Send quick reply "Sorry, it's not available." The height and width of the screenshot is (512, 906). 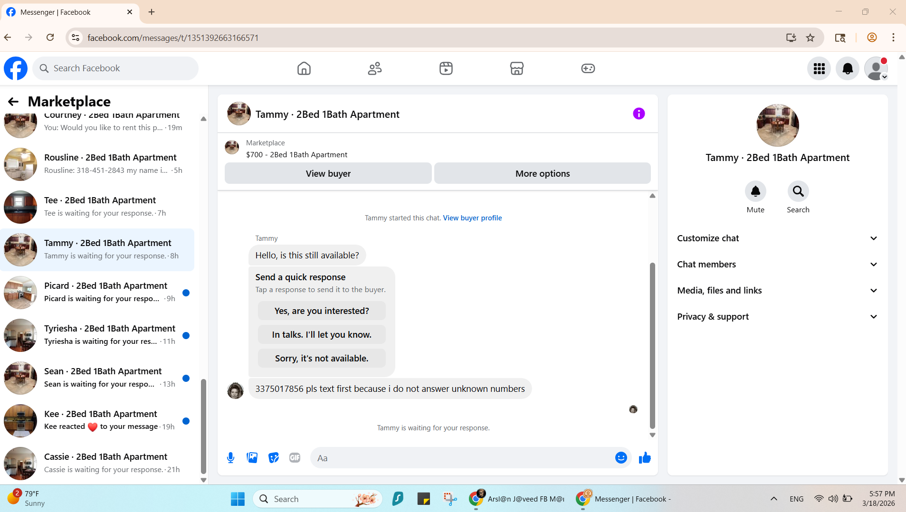coord(322,358)
